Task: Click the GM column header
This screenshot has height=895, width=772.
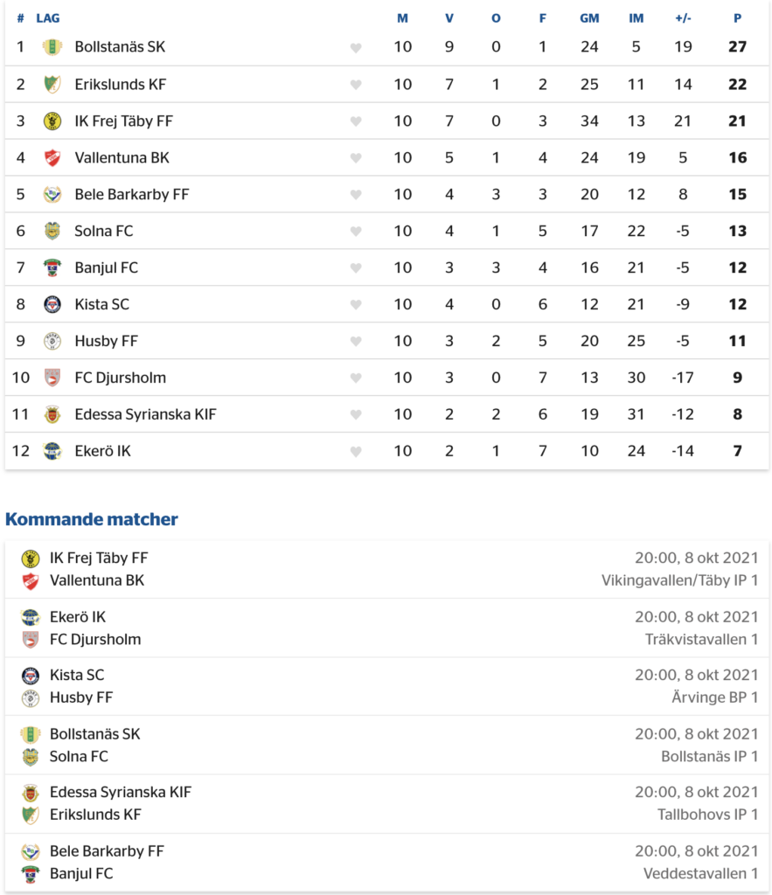Action: pyautogui.click(x=589, y=18)
